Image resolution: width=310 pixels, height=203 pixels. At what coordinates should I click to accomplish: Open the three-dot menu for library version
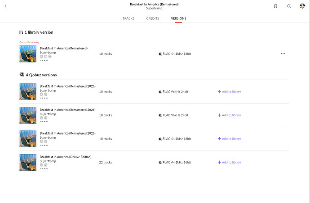[283, 53]
